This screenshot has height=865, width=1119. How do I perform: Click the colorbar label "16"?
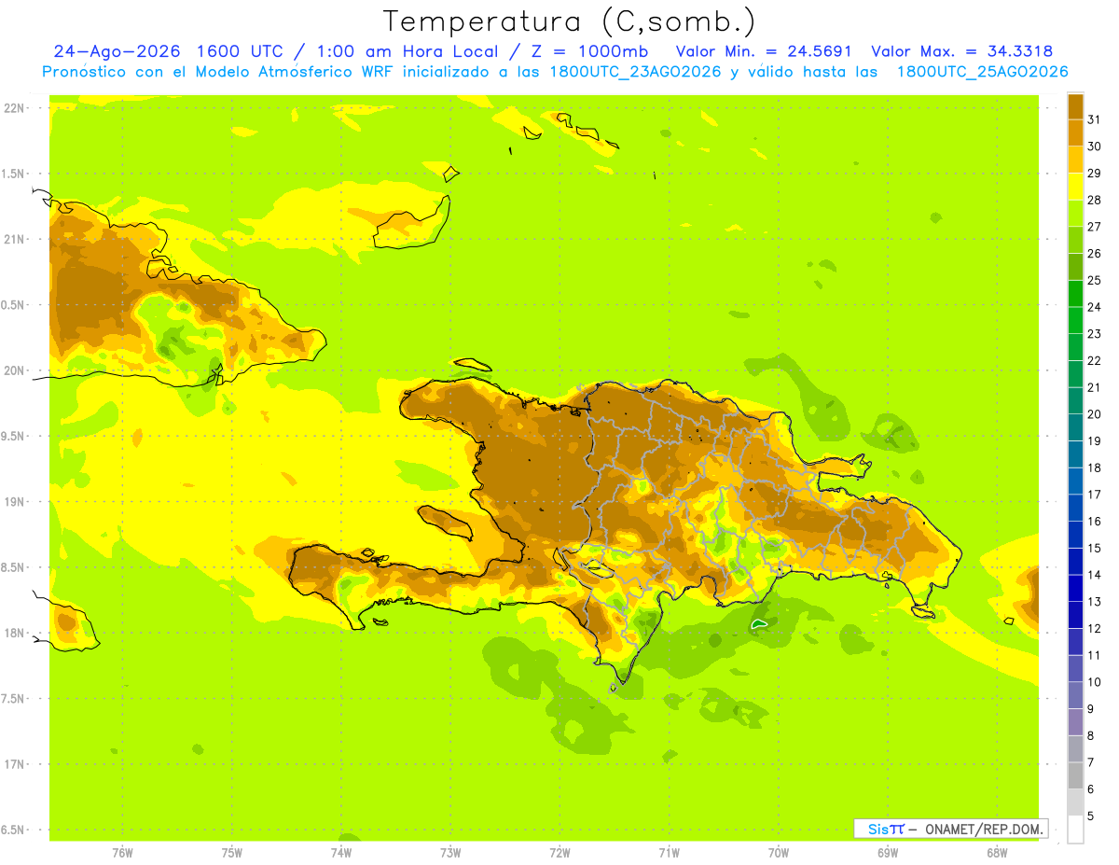coord(1094,521)
